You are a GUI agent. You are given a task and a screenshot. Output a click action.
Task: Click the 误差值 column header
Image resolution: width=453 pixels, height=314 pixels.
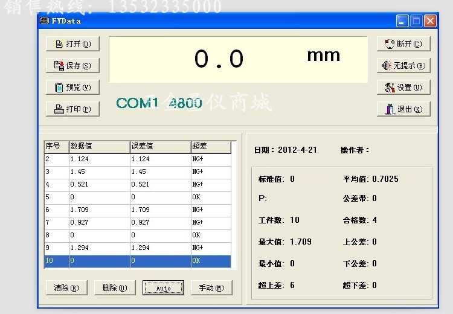[161, 147]
